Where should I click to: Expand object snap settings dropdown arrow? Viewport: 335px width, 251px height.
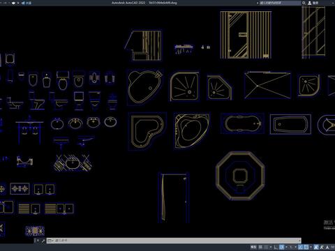point(311,248)
